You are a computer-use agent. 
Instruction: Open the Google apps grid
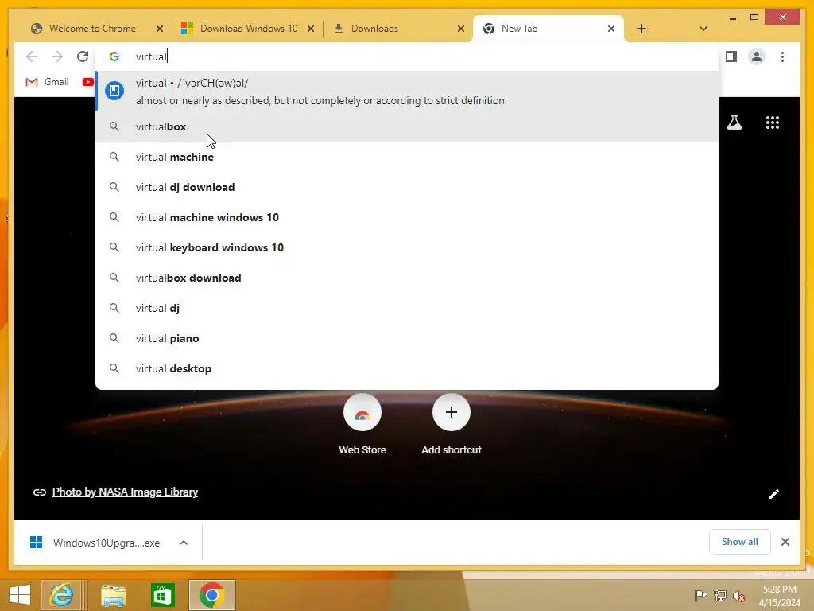[x=773, y=123]
